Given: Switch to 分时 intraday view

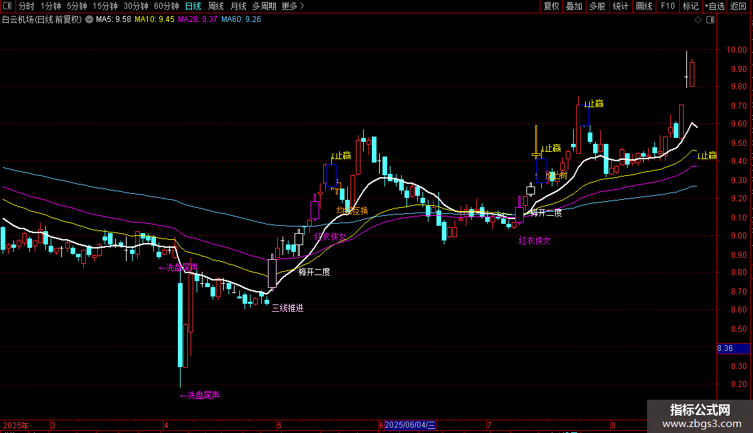Looking at the screenshot, I should pyautogui.click(x=27, y=6).
